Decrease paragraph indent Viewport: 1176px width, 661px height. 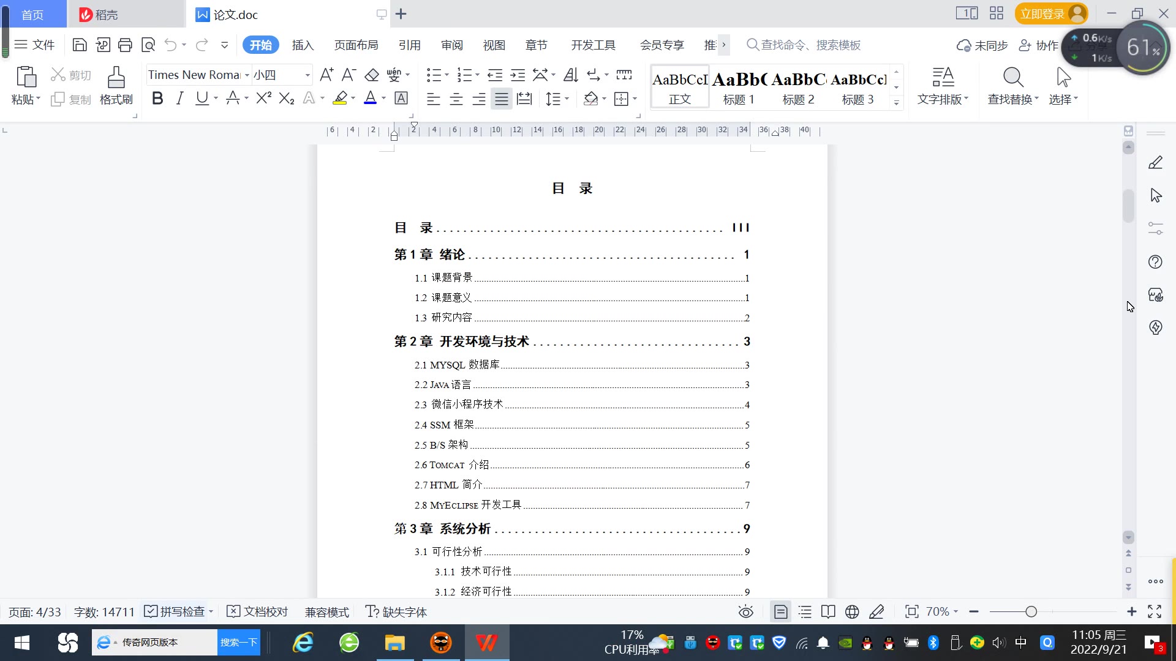(x=495, y=75)
